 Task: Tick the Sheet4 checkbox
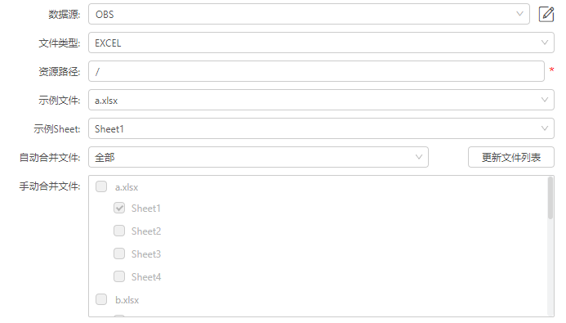(x=119, y=276)
